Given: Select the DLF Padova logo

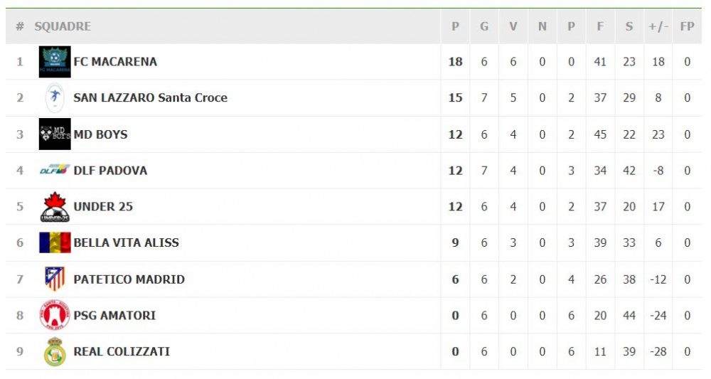Looking at the screenshot, I should 55,170.
